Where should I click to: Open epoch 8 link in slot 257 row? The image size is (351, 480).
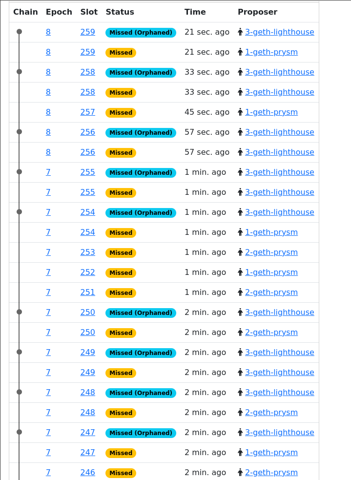48,112
